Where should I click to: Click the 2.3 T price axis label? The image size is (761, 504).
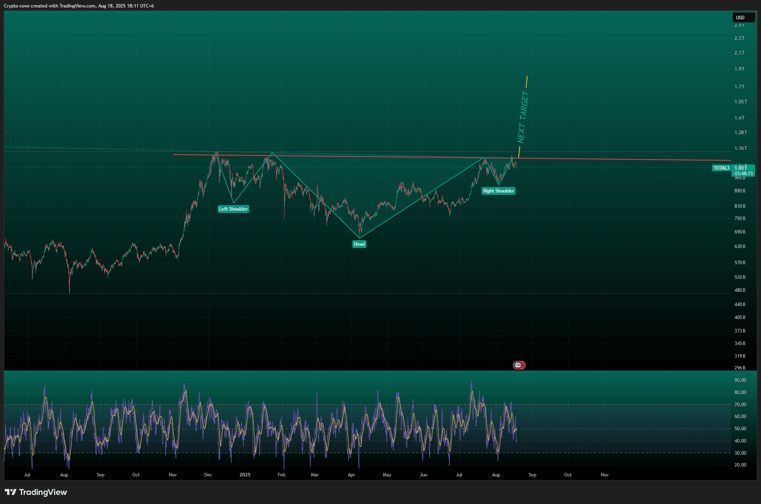(x=739, y=38)
